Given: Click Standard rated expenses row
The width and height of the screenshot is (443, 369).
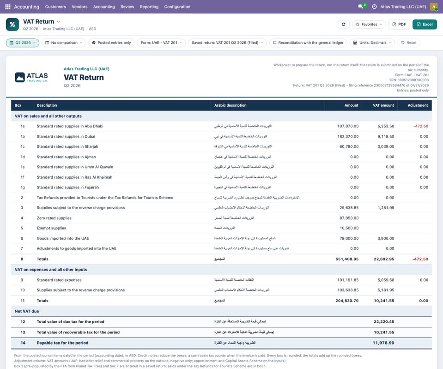Looking at the screenshot, I should (x=221, y=280).
